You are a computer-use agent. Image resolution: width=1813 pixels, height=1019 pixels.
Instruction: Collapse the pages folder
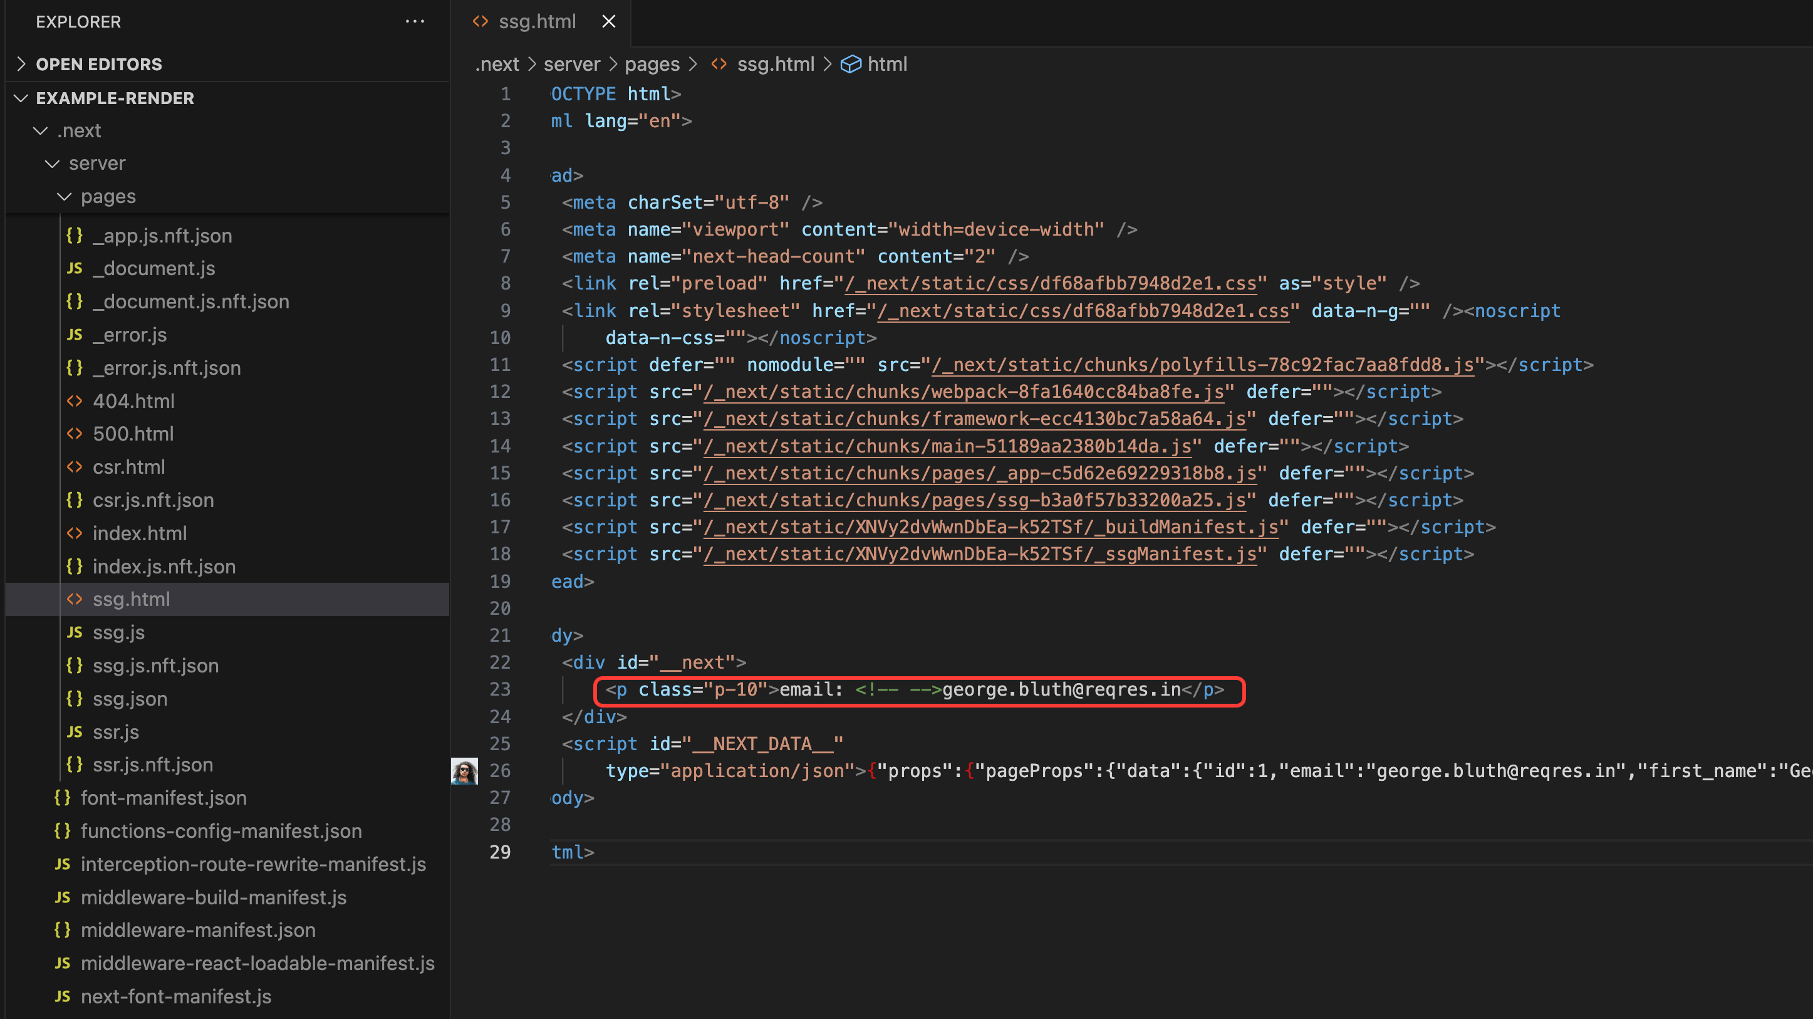click(108, 197)
